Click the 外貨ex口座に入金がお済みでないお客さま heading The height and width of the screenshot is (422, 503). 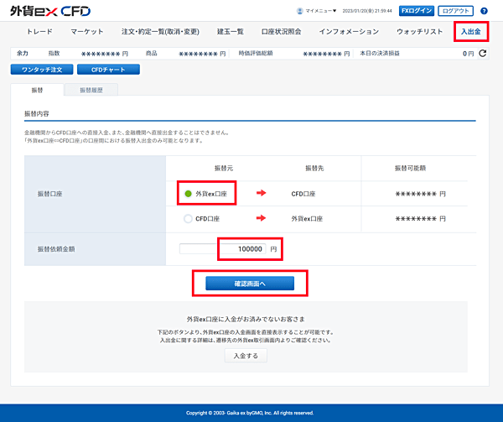246,320
